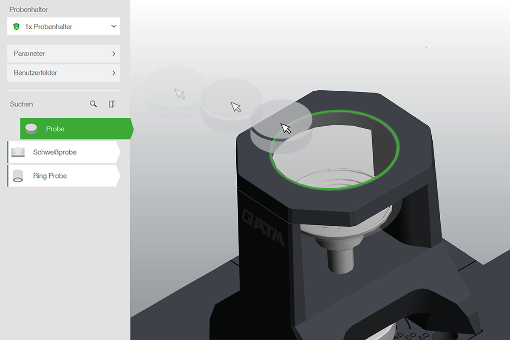Expand the Benutzerfelder section chevron

[113, 73]
